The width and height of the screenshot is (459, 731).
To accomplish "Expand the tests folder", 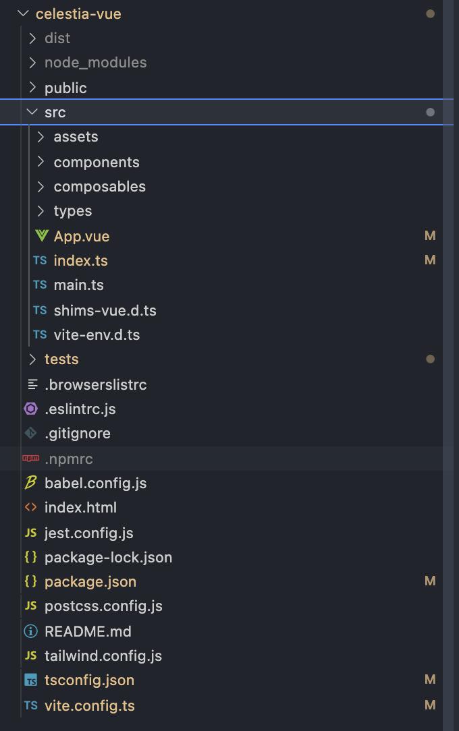I will point(61,359).
